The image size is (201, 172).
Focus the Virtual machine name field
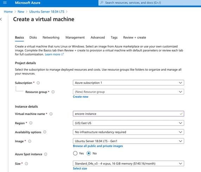tap(128, 114)
